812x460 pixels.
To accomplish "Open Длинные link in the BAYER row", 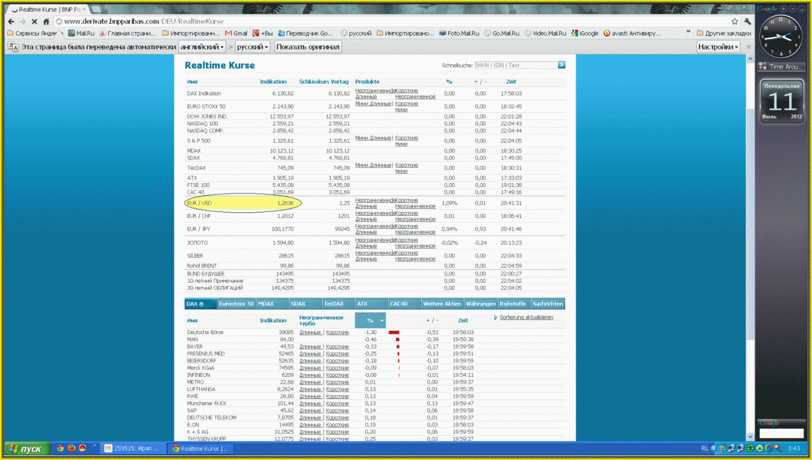I will point(310,346).
